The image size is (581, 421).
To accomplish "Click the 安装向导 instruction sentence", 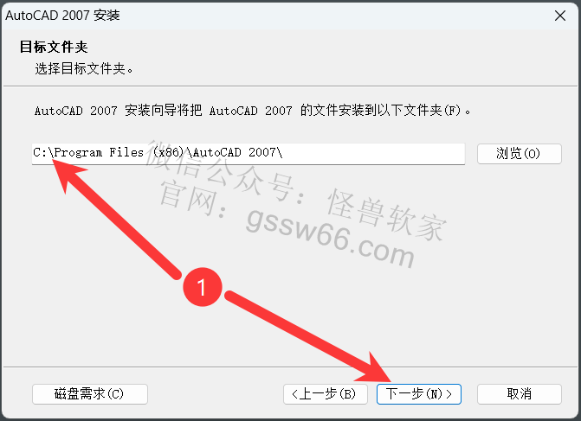I will click(253, 111).
